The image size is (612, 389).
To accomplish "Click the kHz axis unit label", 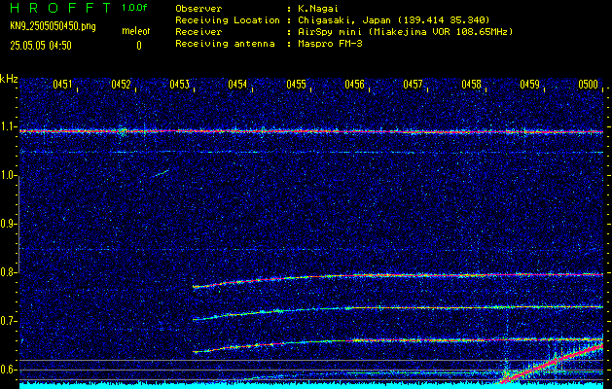I will click(9, 79).
